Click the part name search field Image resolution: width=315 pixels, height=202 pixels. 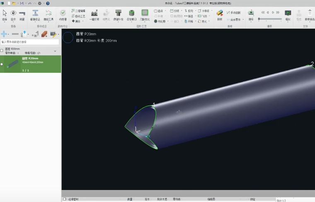click(x=30, y=42)
